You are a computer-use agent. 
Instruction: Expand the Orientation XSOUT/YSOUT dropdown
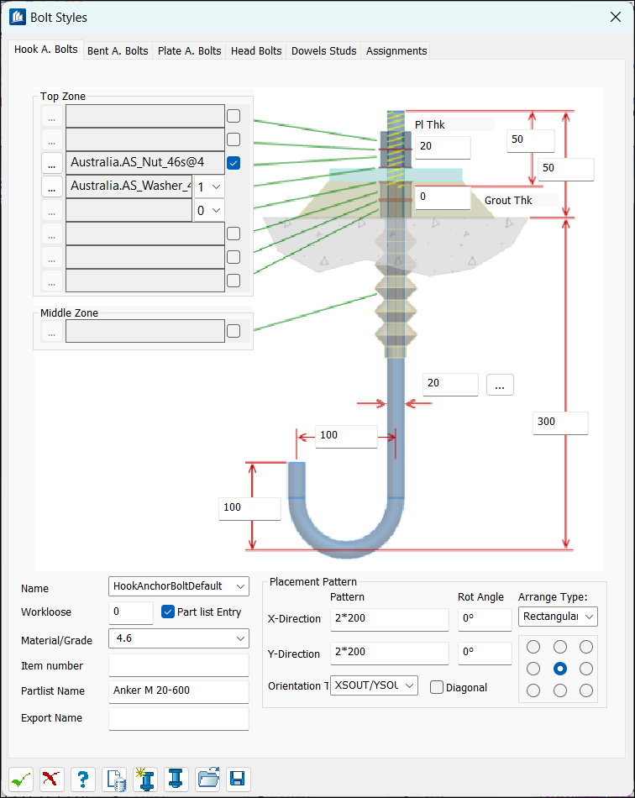pyautogui.click(x=374, y=685)
